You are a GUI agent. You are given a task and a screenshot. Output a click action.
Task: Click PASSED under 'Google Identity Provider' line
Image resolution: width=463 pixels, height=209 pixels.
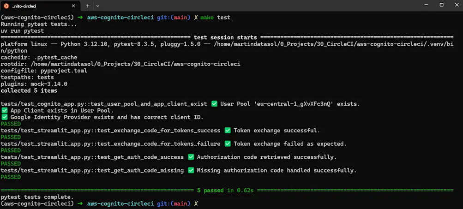(11, 124)
